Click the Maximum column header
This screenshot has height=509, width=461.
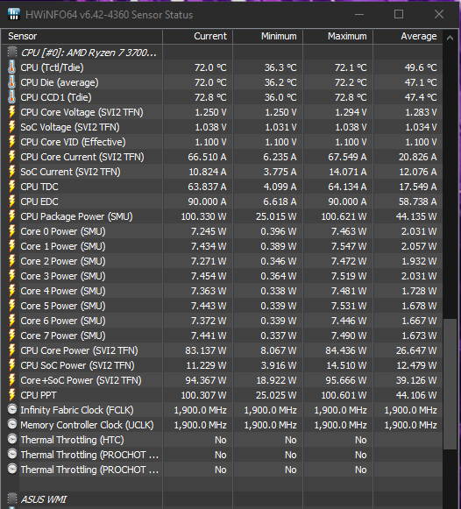click(338, 37)
